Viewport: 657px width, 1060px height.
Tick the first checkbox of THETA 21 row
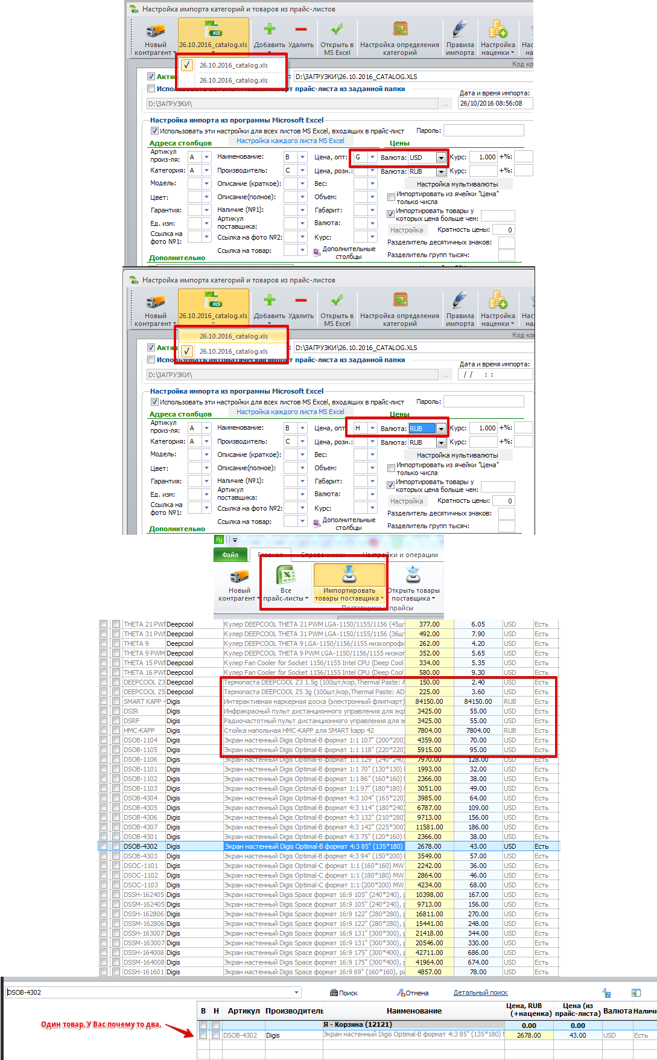click(x=104, y=624)
